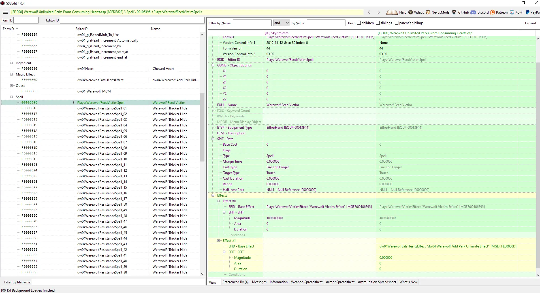The height and width of the screenshot is (293, 540).
Task: Click Skyrim.esm Magnitude value 100.000000
Action: [274, 218]
